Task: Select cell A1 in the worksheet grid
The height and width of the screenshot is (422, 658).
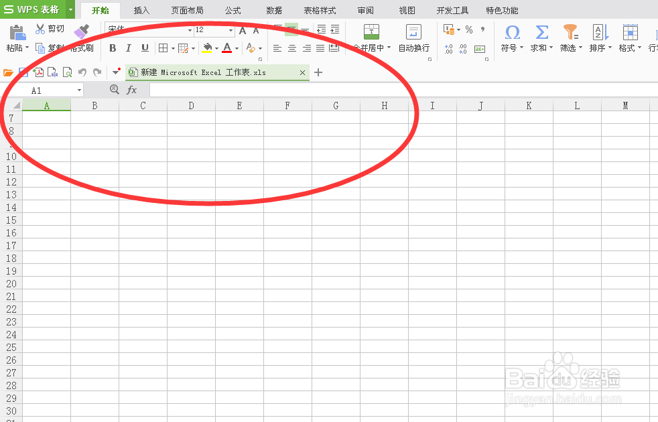Action: tap(47, 117)
